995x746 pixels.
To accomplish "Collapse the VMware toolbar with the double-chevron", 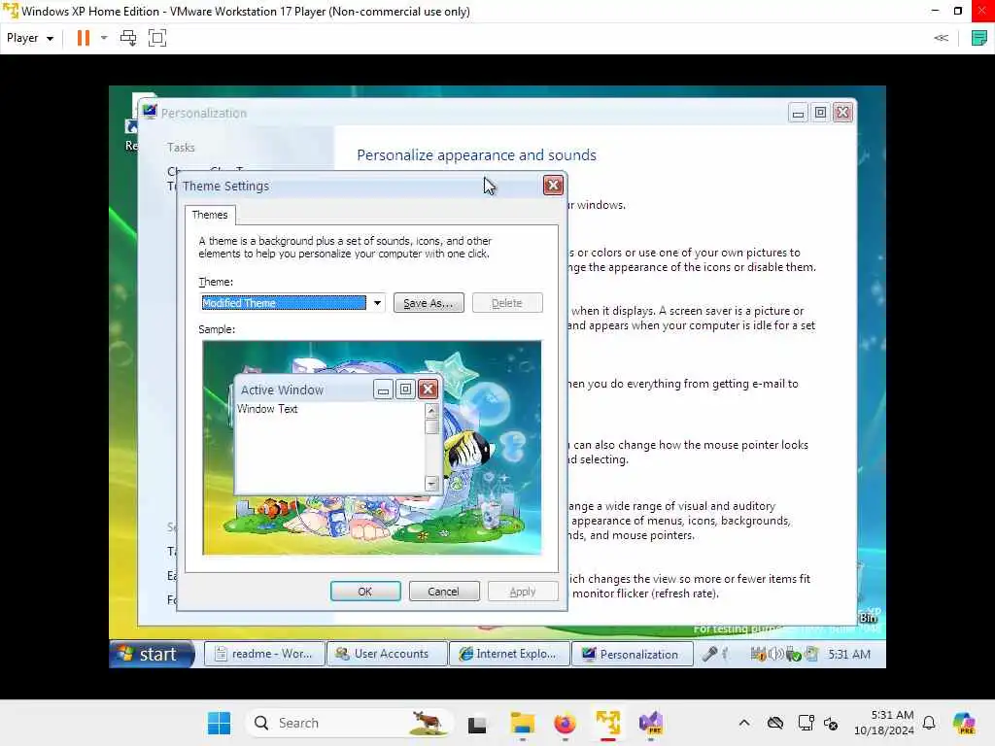I will (941, 38).
